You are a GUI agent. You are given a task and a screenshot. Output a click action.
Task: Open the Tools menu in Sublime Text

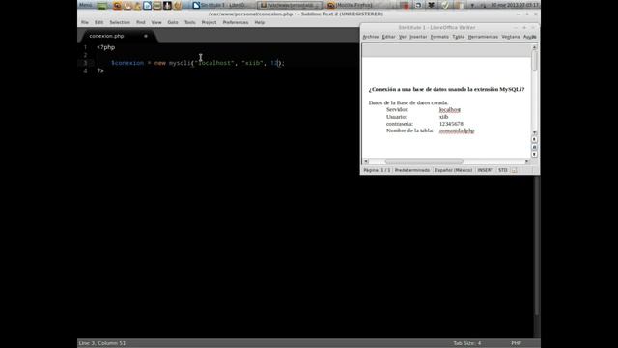pyautogui.click(x=190, y=22)
